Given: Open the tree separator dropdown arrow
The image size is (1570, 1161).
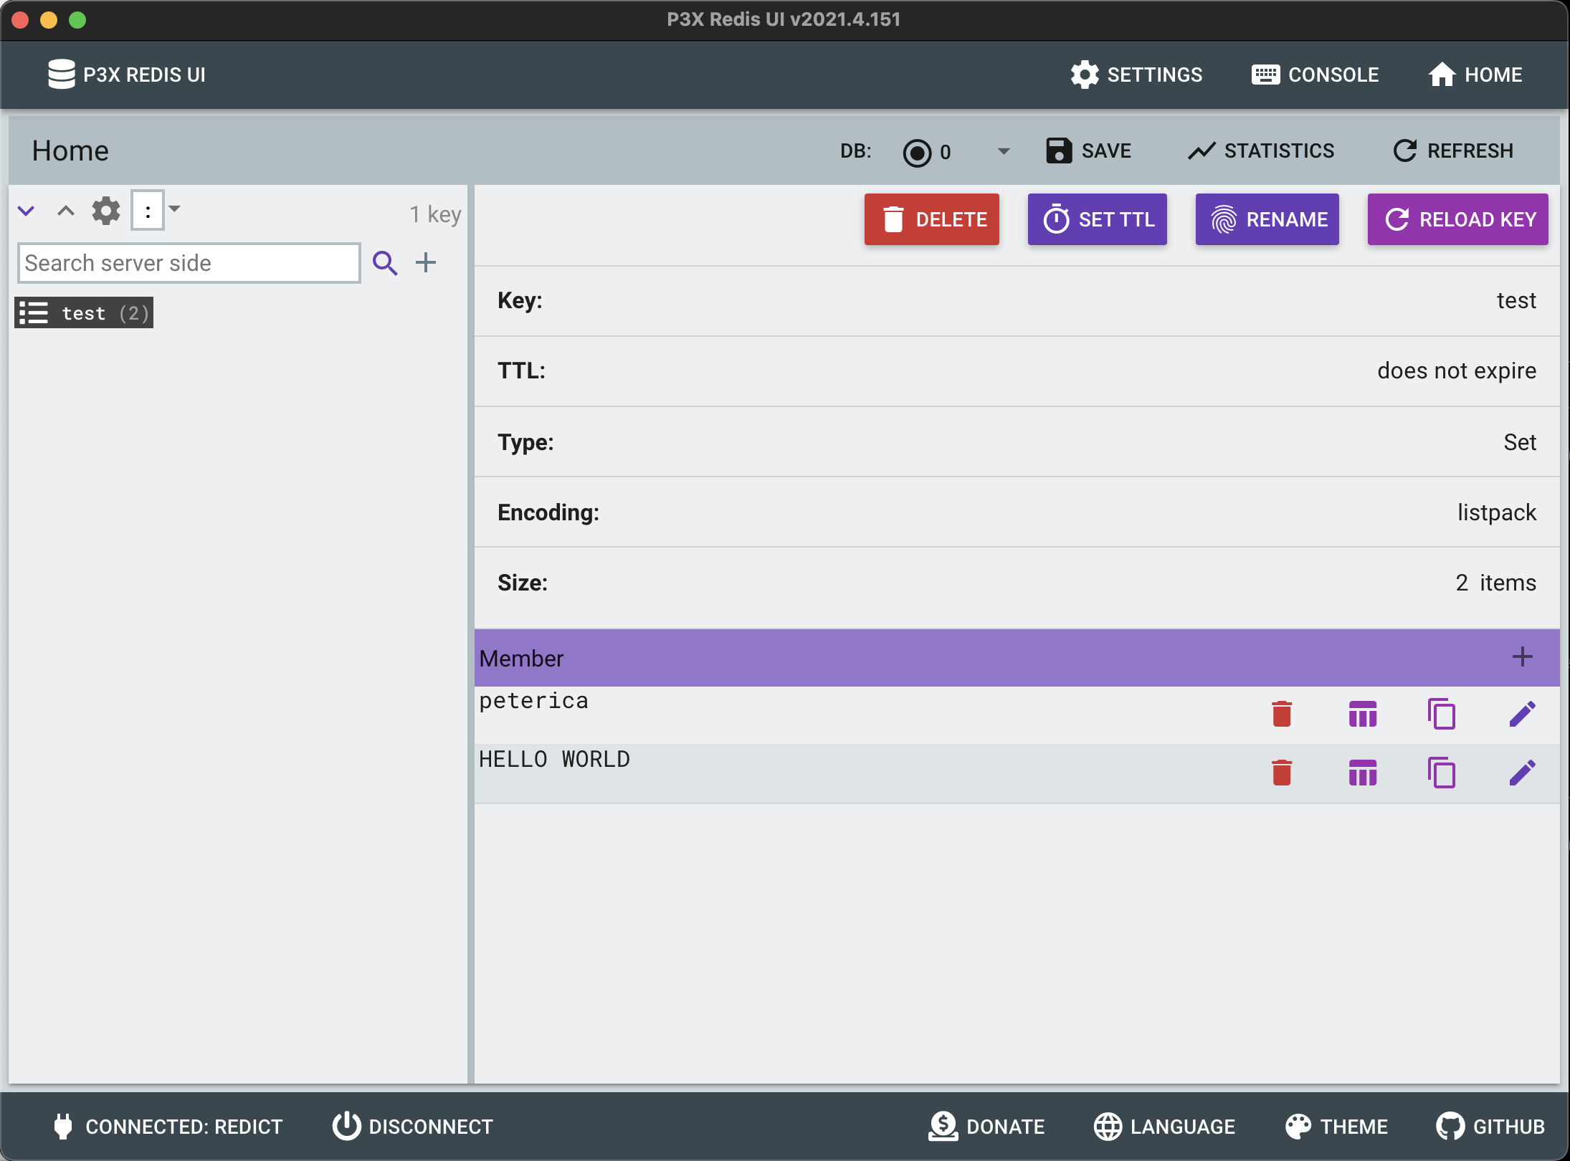Looking at the screenshot, I should 174,209.
